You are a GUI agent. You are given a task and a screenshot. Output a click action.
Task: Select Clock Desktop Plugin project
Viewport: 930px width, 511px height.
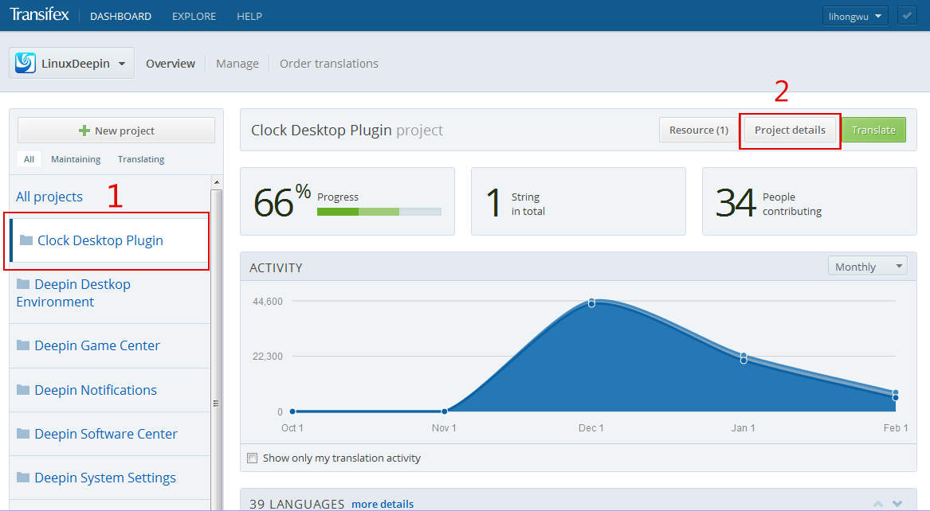click(109, 240)
